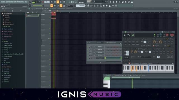179x100 pixels.
Task: Click the red Record button
Action: click(x=43, y=2)
